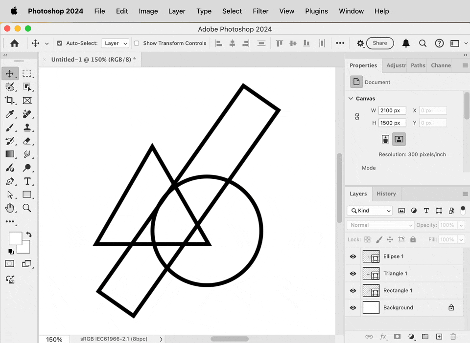This screenshot has height=343, width=470.
Task: Open the Normal blending mode dropdown
Action: [381, 225]
